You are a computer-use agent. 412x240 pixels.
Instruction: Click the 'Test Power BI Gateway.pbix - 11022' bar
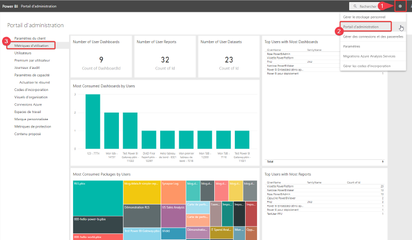130,131
